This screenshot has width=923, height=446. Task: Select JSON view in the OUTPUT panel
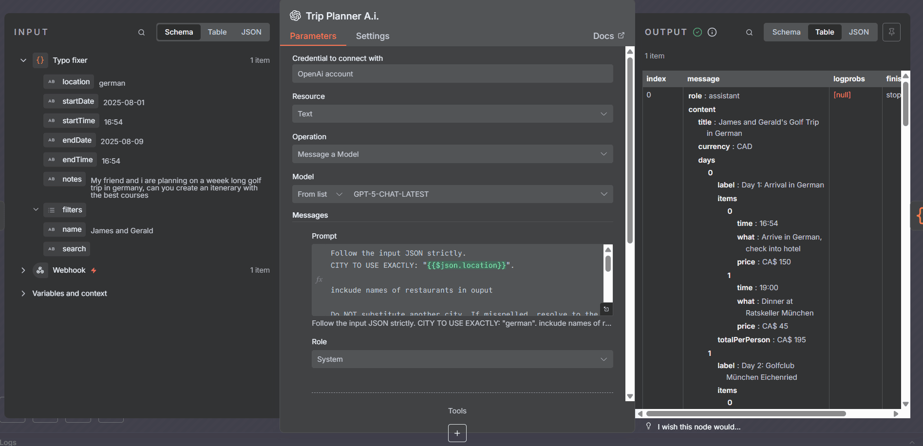859,32
